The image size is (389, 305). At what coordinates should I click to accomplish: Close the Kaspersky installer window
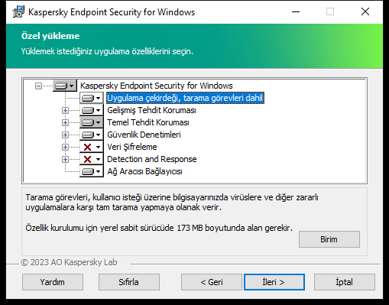365,11
